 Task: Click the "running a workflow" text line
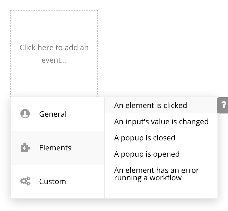(148, 178)
